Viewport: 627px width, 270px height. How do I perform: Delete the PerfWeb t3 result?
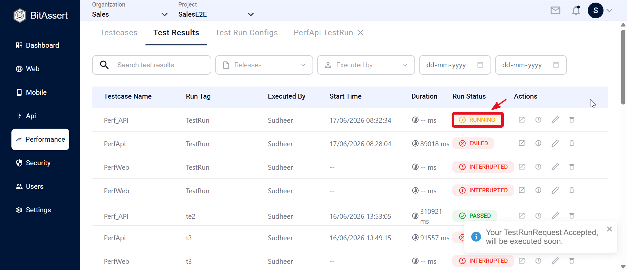(571, 261)
